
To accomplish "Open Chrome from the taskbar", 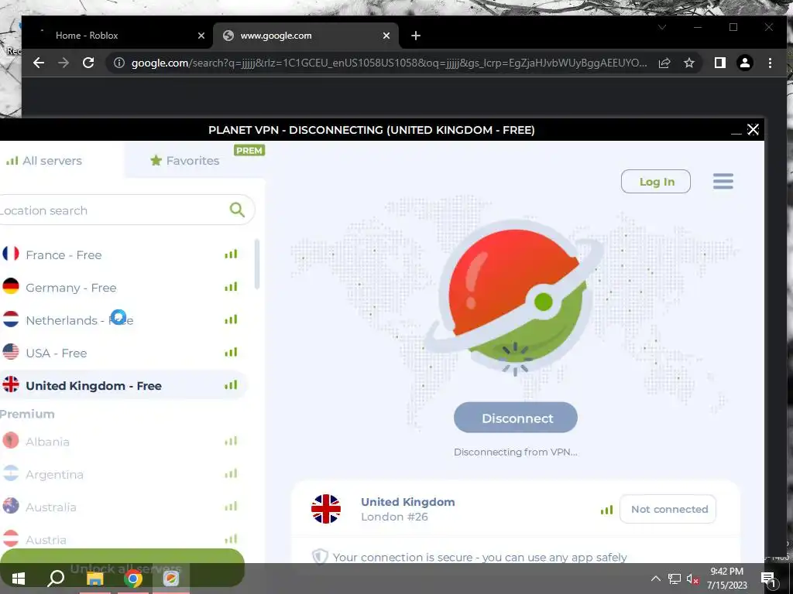I will coord(133,579).
